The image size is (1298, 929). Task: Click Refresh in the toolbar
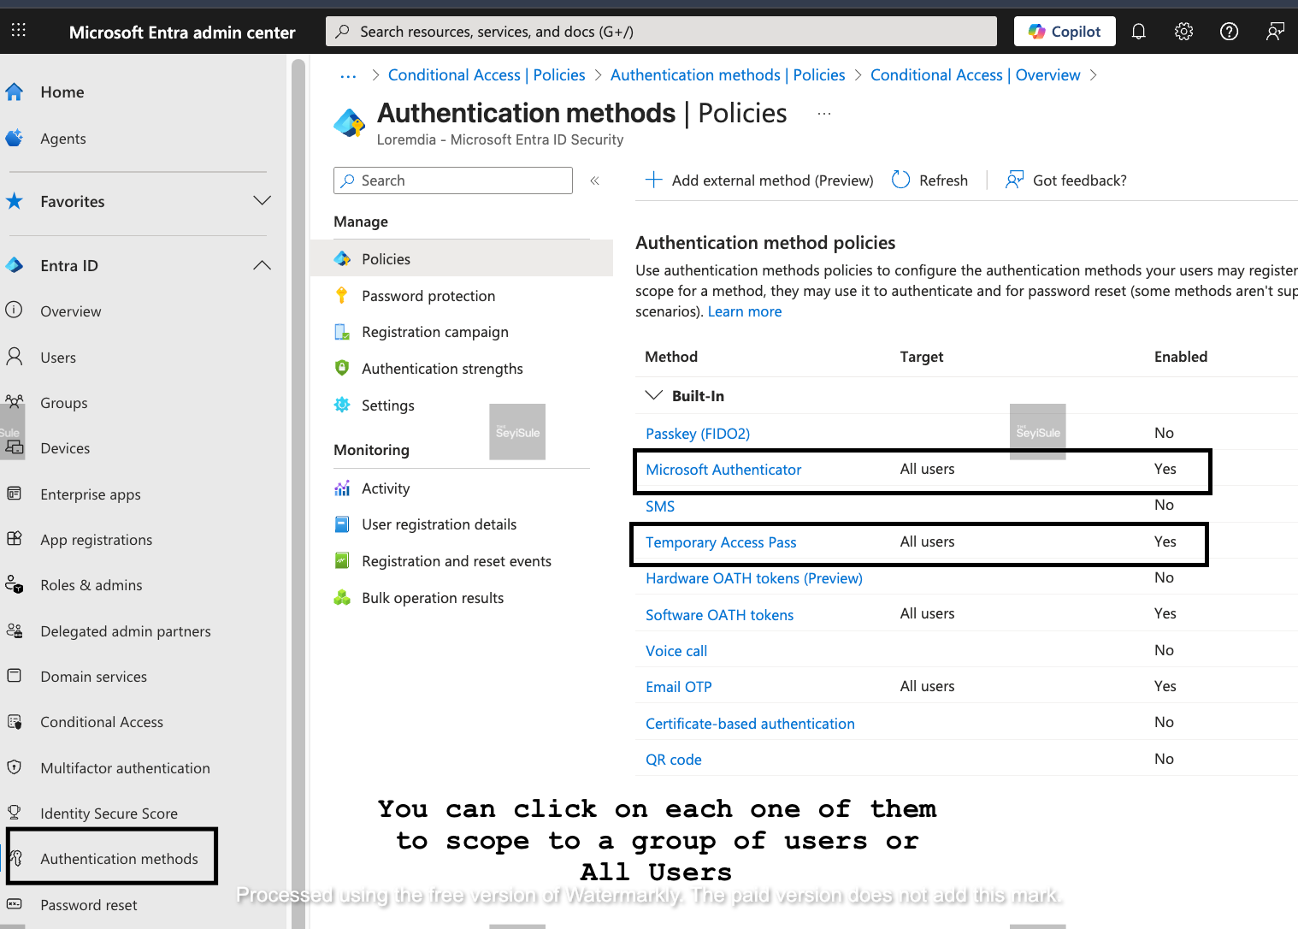[930, 180]
